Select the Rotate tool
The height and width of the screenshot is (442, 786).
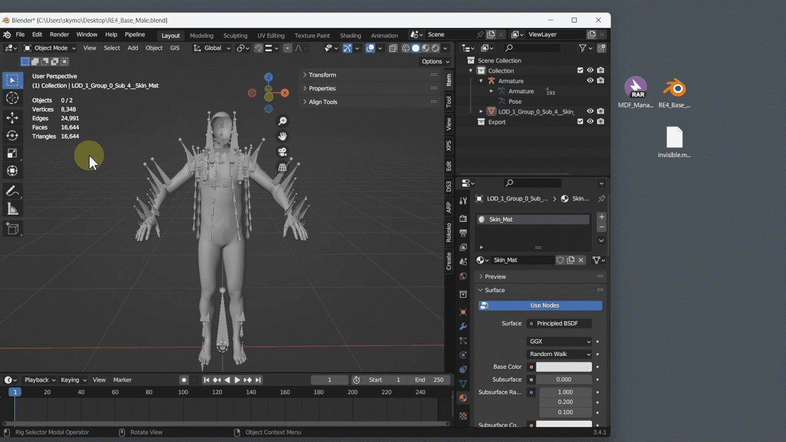pyautogui.click(x=12, y=136)
